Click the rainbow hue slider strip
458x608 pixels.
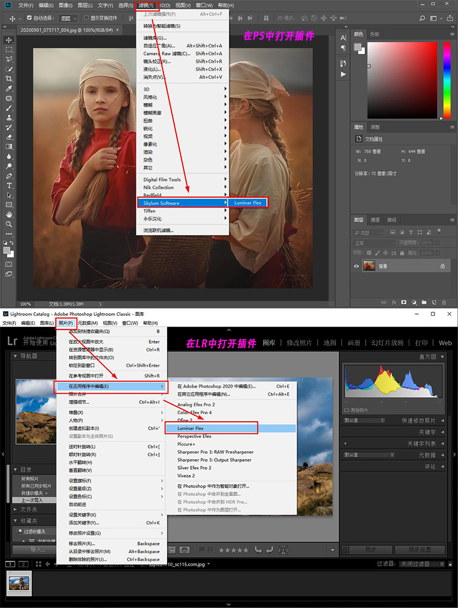pyautogui.click(x=447, y=80)
